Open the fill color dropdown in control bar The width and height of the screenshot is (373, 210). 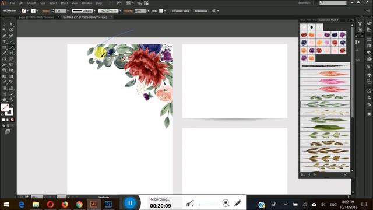point(27,11)
